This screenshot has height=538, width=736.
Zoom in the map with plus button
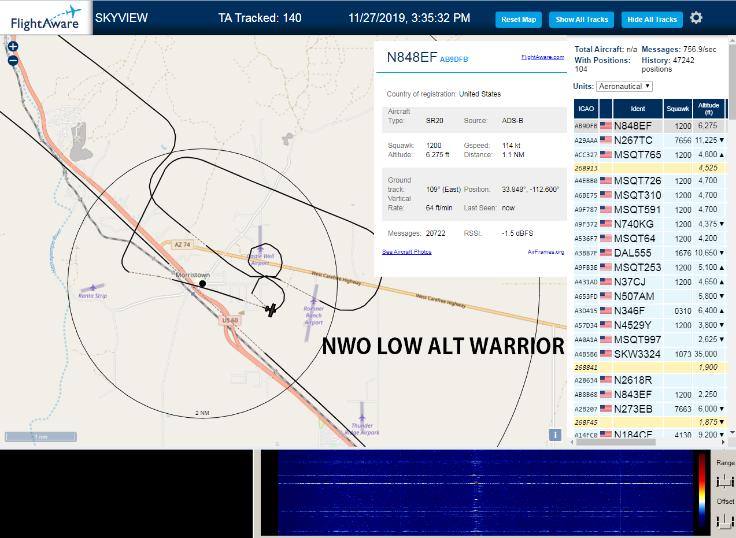13,46
